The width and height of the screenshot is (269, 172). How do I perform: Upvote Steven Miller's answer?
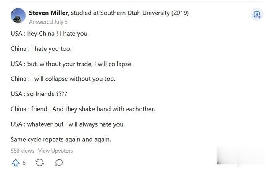coord(16,162)
